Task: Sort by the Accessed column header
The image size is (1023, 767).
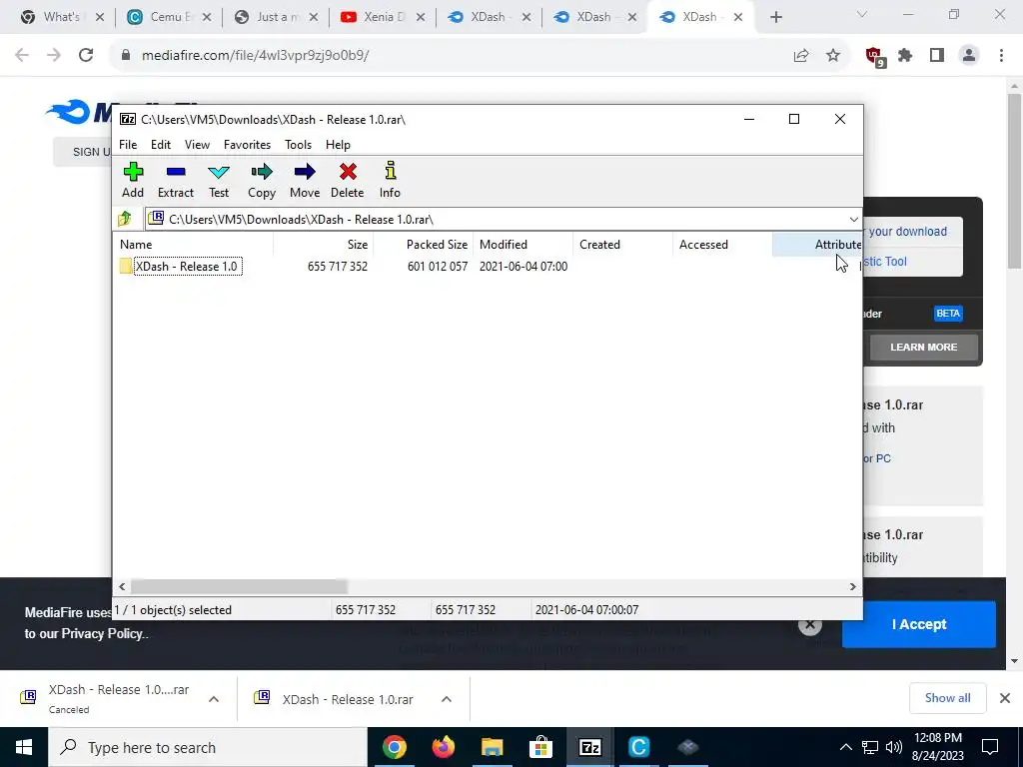Action: [723, 245]
